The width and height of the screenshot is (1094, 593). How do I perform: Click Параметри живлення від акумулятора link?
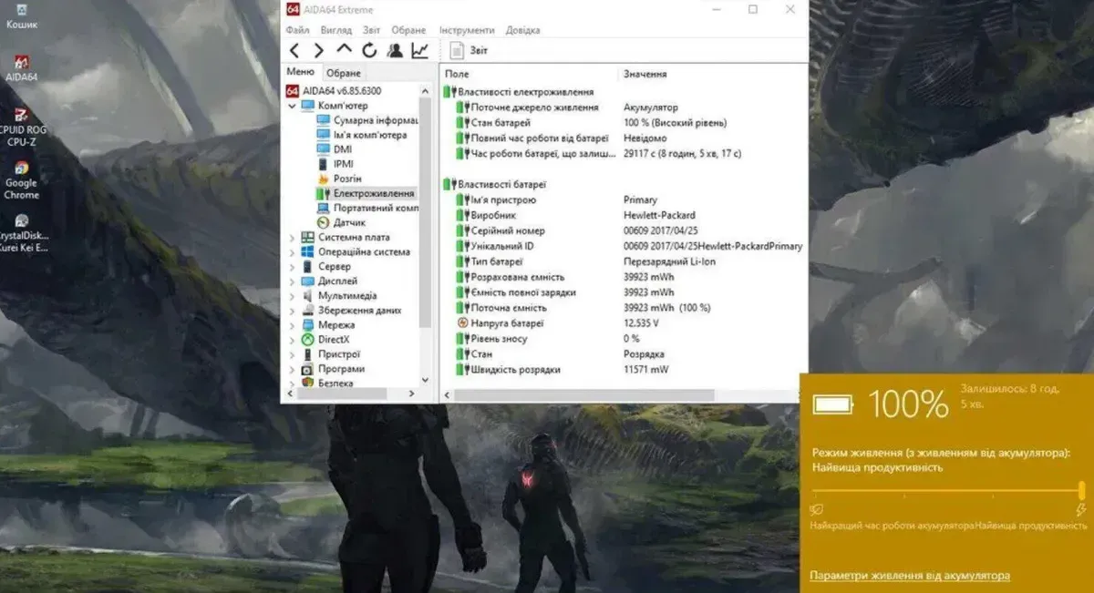(909, 576)
